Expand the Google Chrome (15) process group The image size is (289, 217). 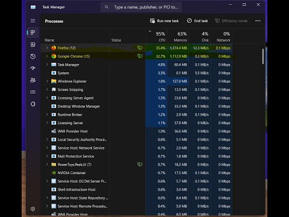[x=47, y=56]
